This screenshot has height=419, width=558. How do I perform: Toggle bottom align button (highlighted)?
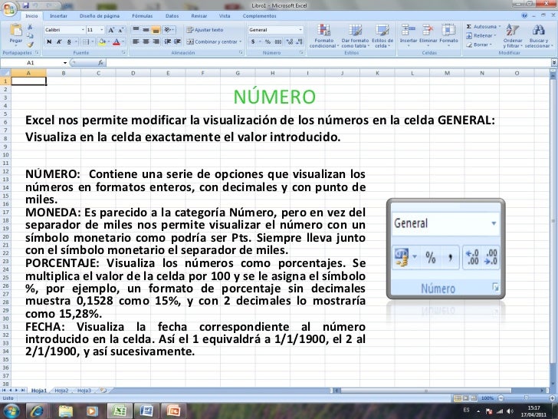click(156, 30)
